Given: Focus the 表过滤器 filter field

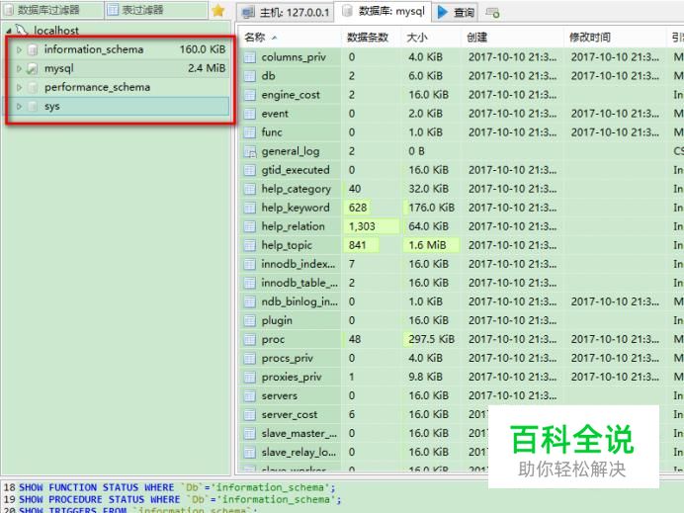Looking at the screenshot, I should (x=156, y=10).
